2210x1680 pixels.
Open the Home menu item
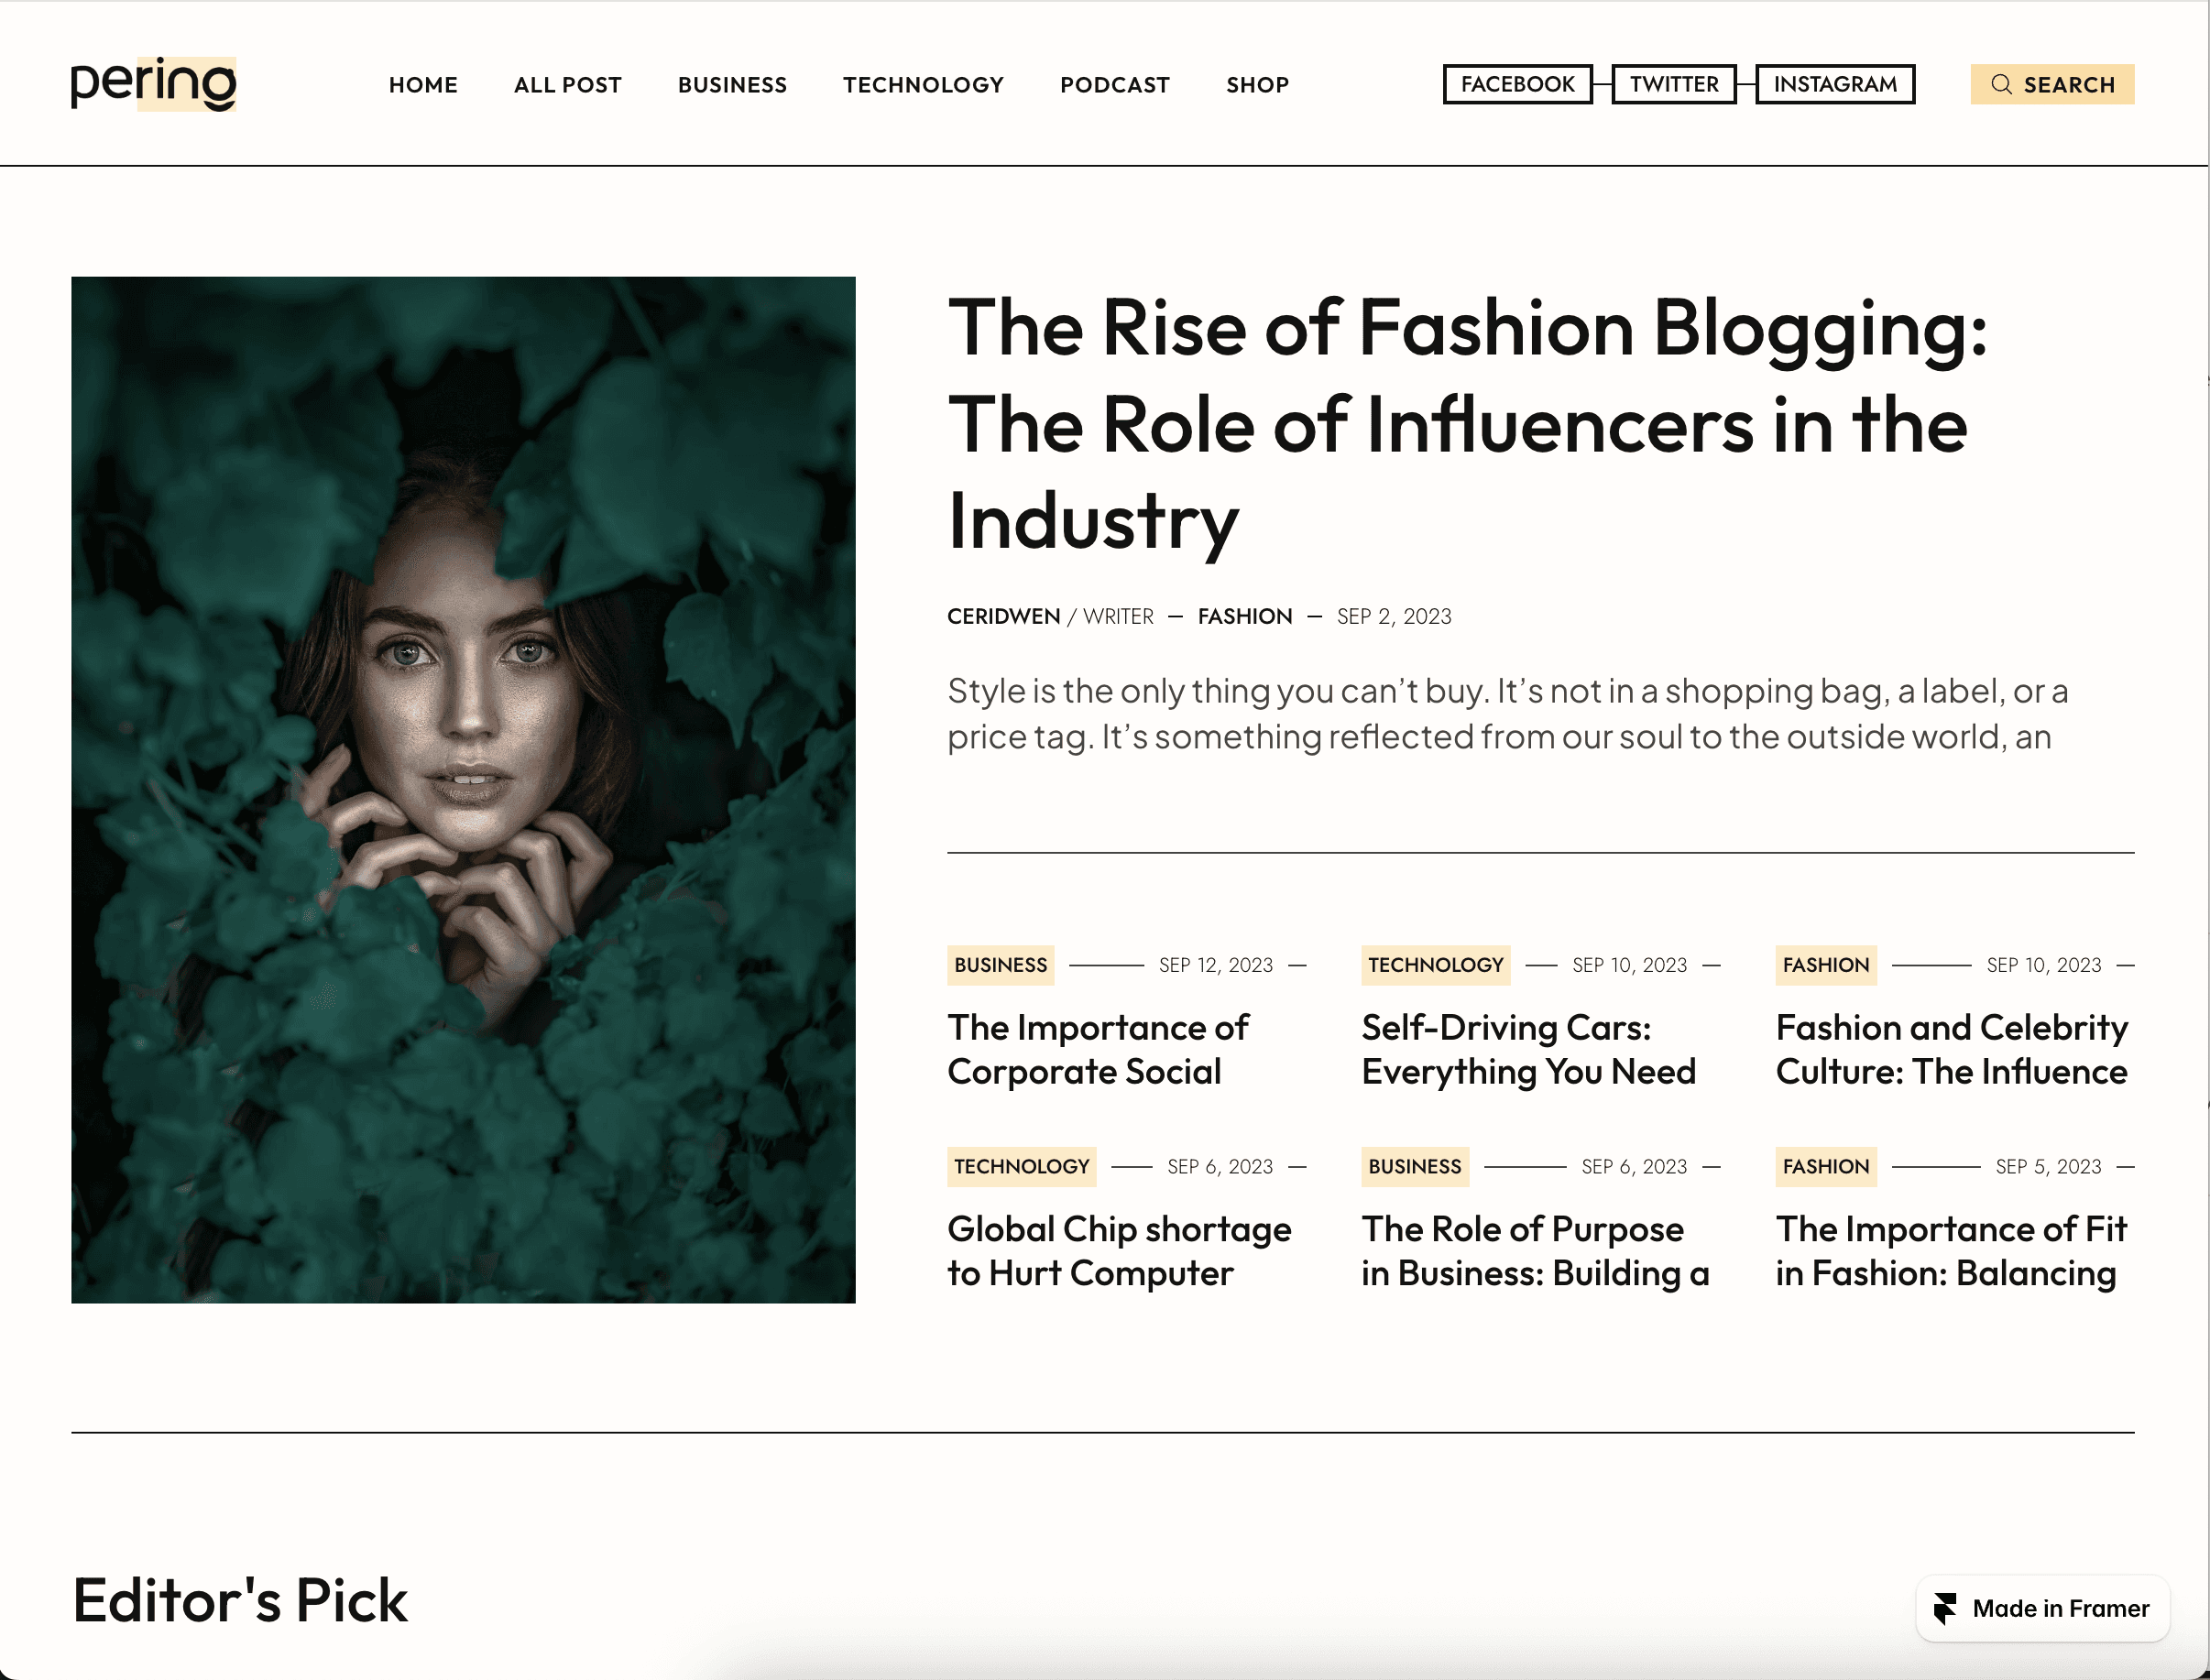pos(423,85)
